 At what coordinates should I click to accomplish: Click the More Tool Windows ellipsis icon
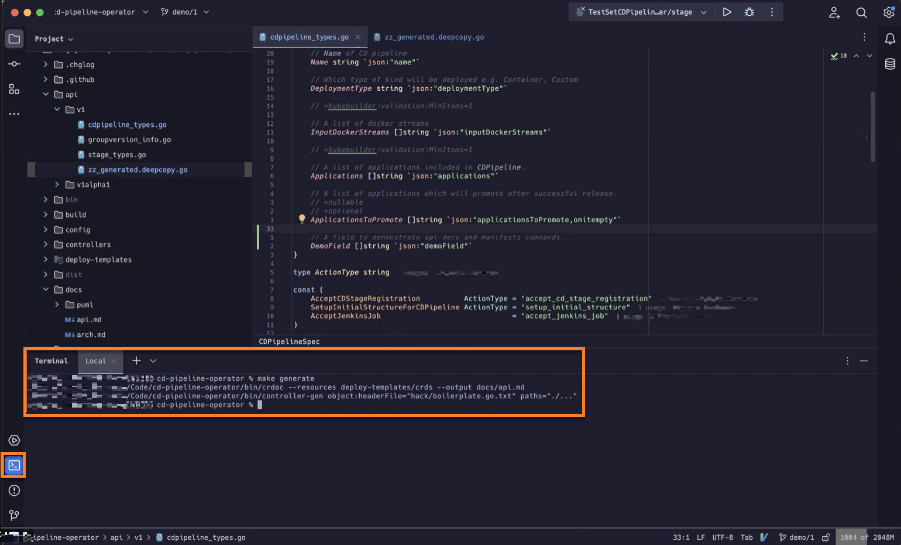13,113
